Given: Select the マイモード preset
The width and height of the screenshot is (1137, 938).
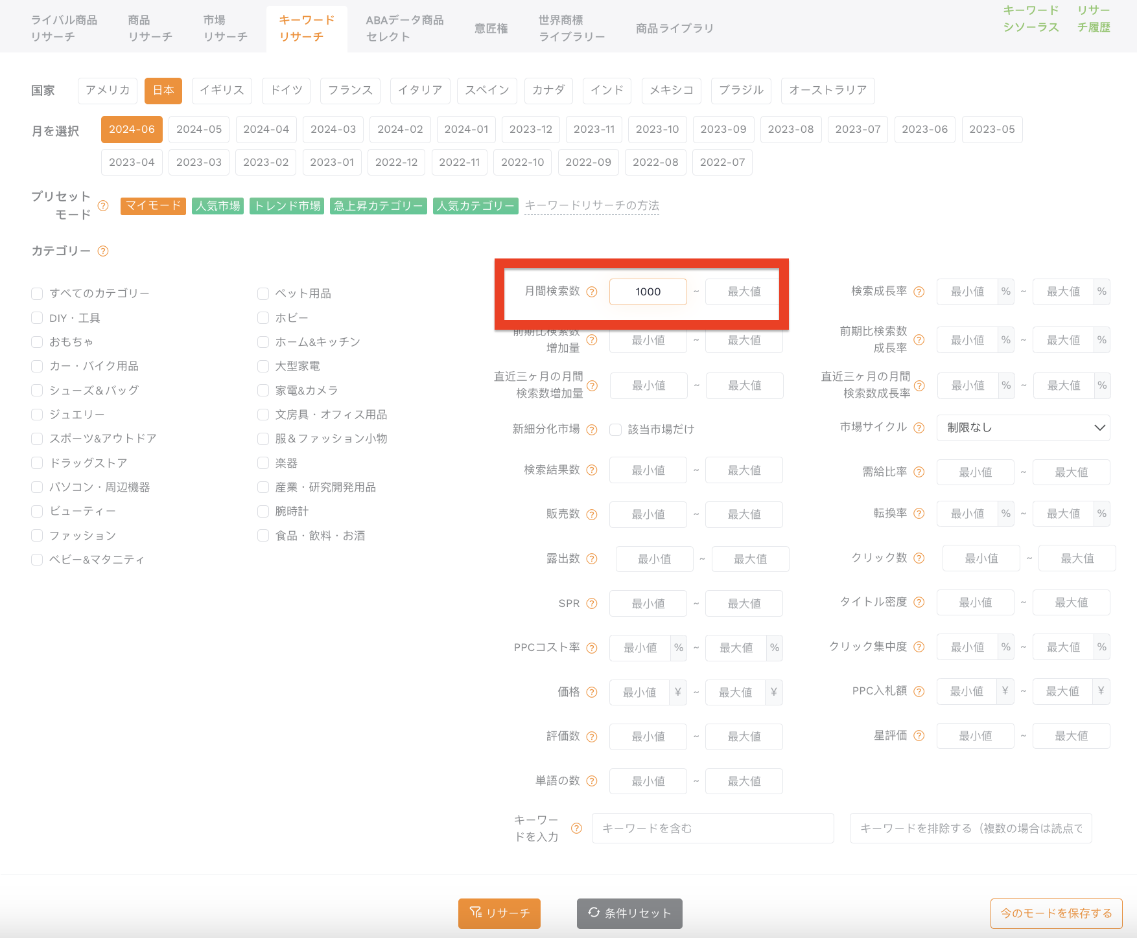Looking at the screenshot, I should pyautogui.click(x=154, y=206).
